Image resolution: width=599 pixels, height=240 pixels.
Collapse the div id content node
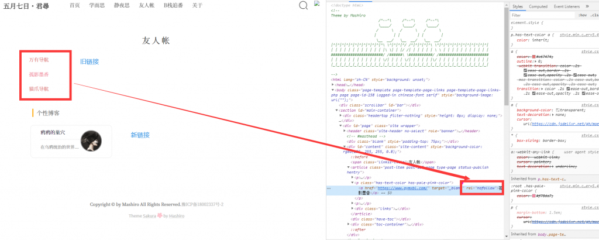tap(345, 146)
